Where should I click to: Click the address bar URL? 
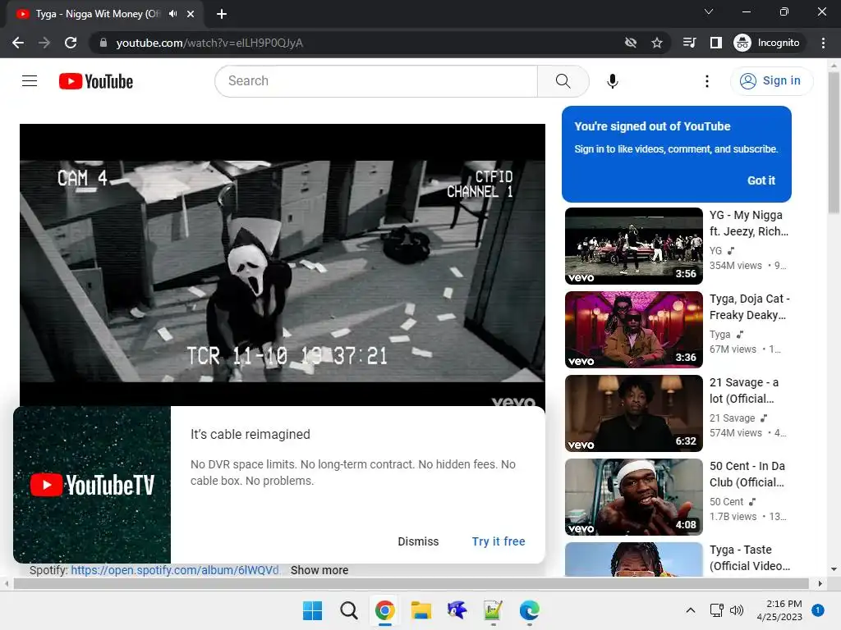pos(209,43)
